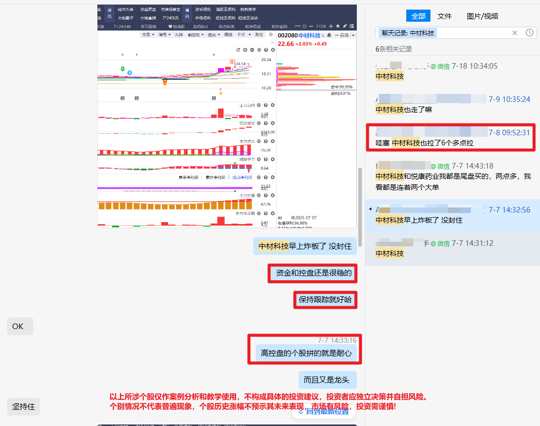
Task: Switch to 单季净利润 in the chart
Action: 188,177
